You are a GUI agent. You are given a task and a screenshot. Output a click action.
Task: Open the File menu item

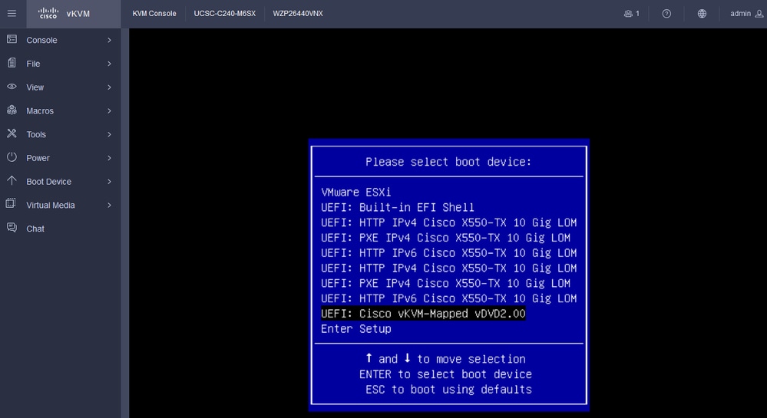(60, 64)
